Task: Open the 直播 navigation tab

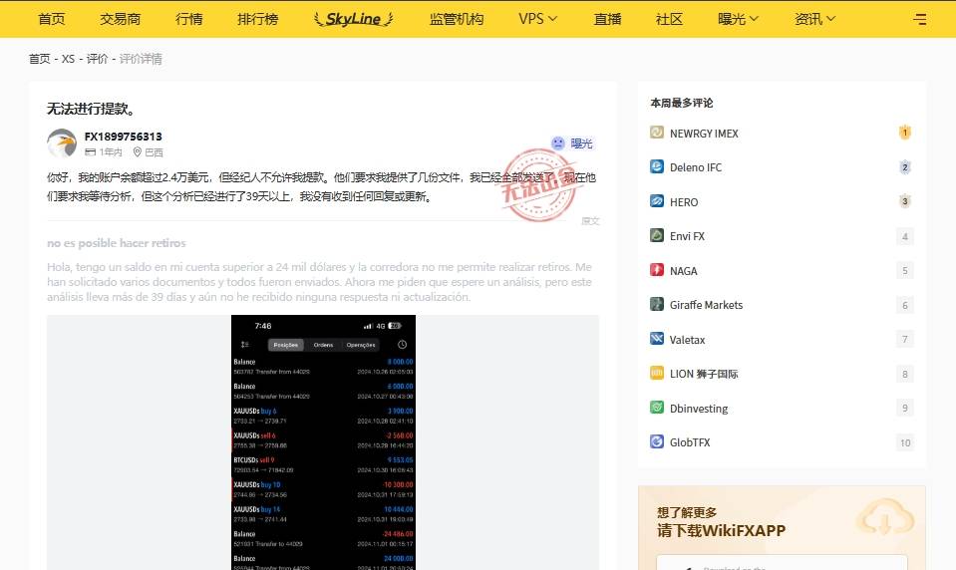Action: pyautogui.click(x=608, y=19)
